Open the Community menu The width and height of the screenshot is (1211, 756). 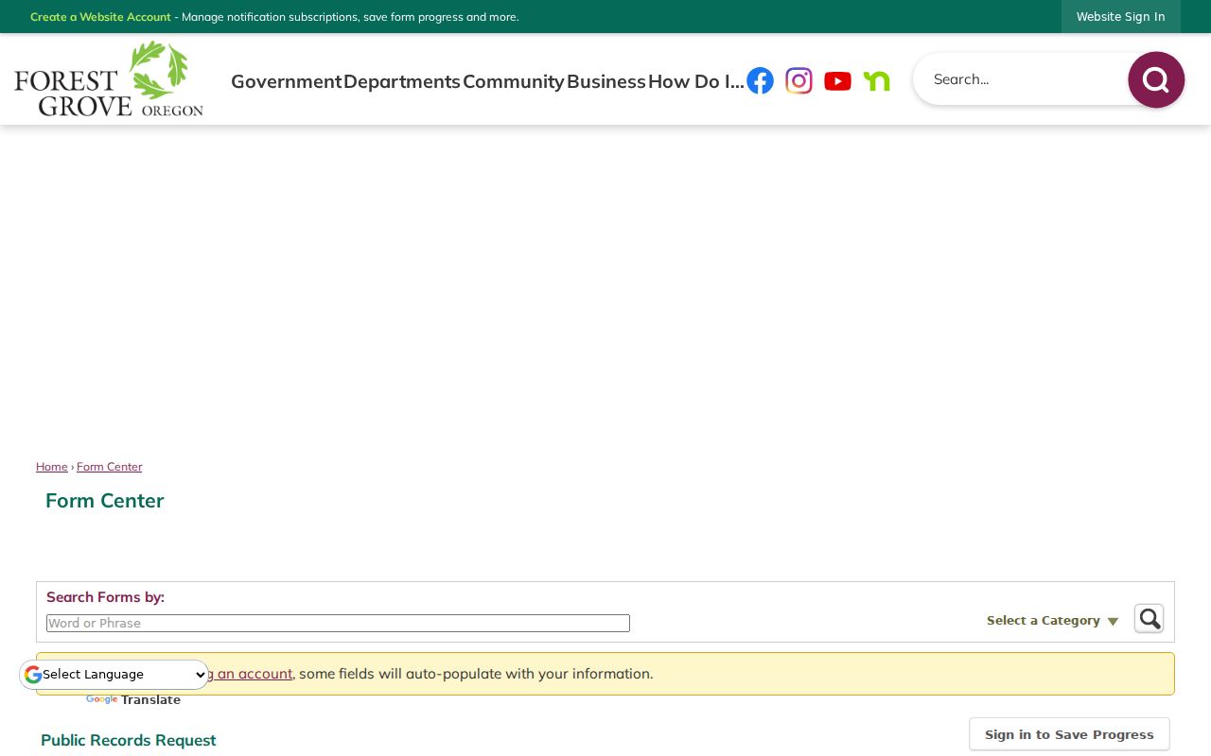tap(514, 81)
